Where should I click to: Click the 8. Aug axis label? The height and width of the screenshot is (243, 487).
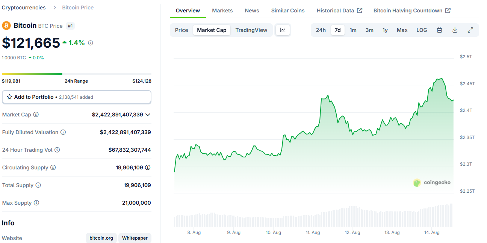(x=194, y=232)
